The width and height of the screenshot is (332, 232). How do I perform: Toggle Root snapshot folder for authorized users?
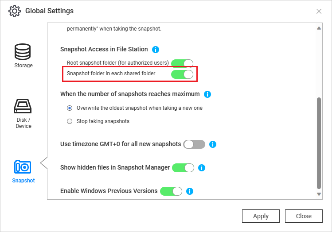pos(182,63)
